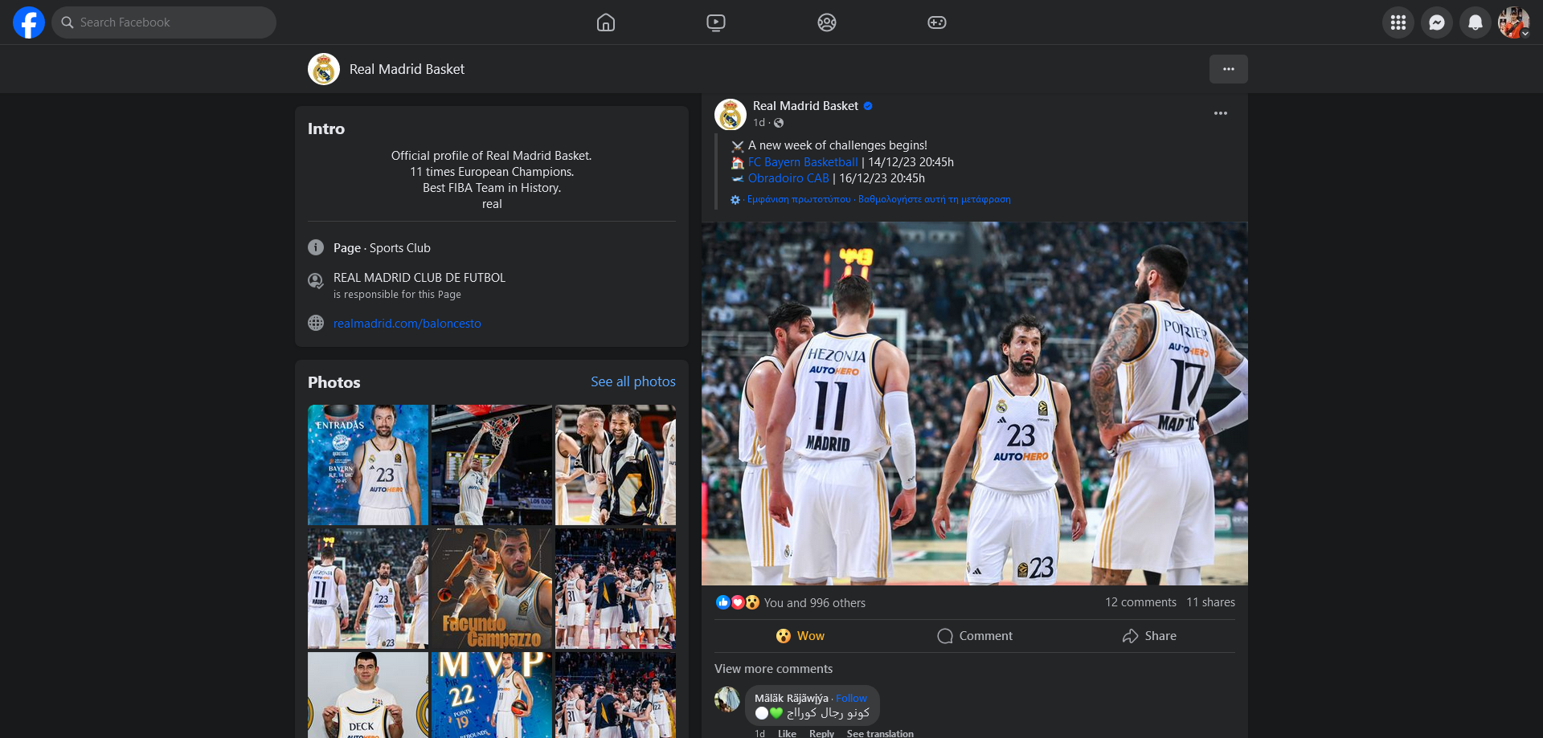Screen dimensions: 1543x738
Task: Click the Comment button
Action: [975, 636]
